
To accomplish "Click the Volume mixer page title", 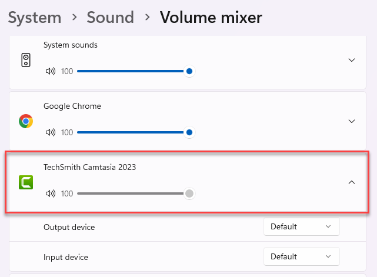I will (211, 18).
